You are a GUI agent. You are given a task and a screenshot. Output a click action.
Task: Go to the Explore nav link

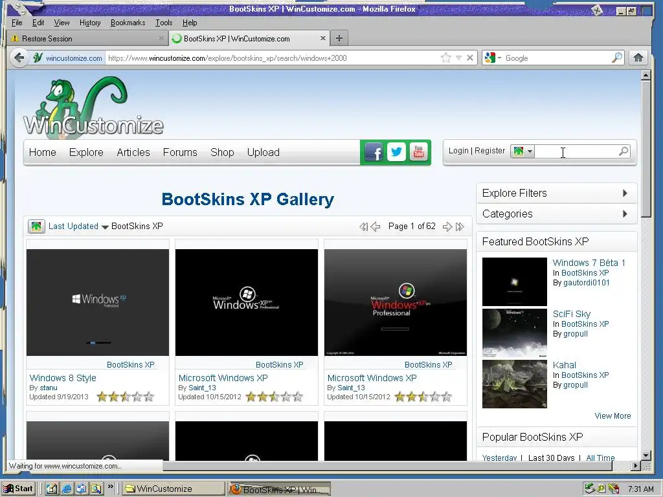[x=86, y=152]
